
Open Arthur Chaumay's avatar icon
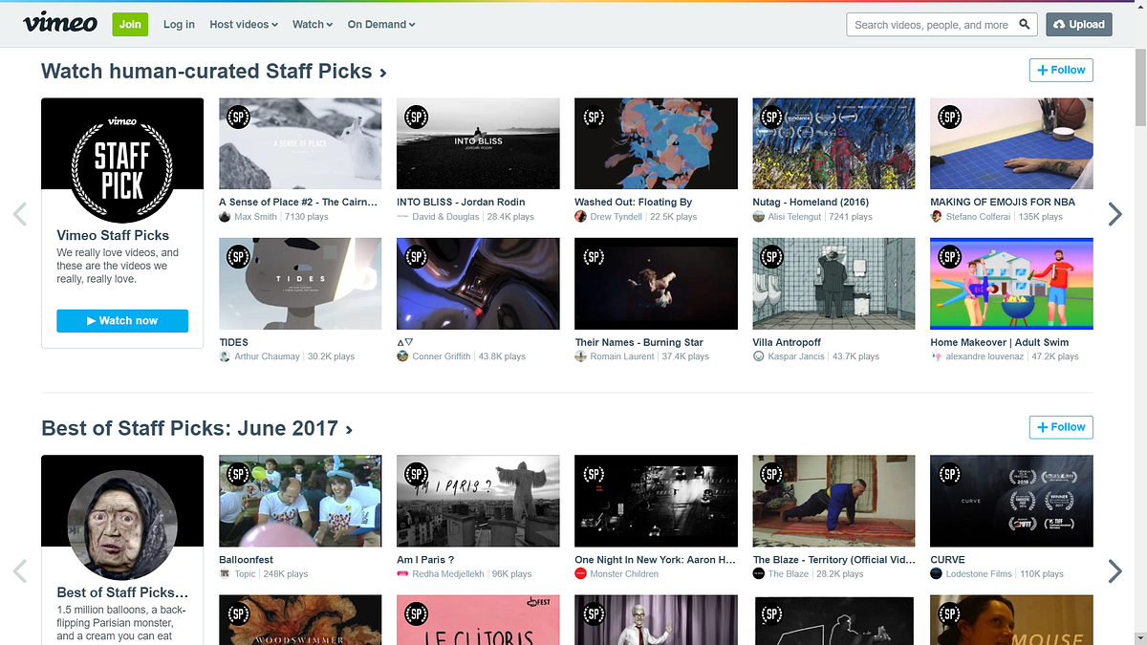(225, 356)
